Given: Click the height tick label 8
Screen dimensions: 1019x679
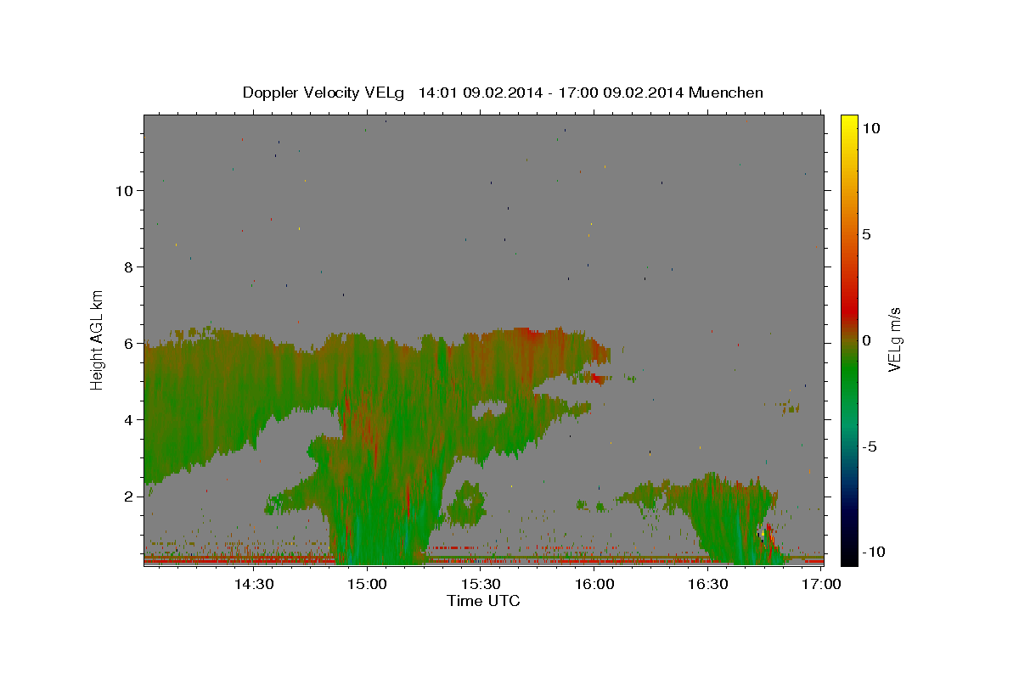Looking at the screenshot, I should 129,267.
